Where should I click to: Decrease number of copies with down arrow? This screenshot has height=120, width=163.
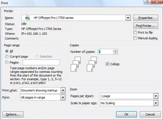115,53
